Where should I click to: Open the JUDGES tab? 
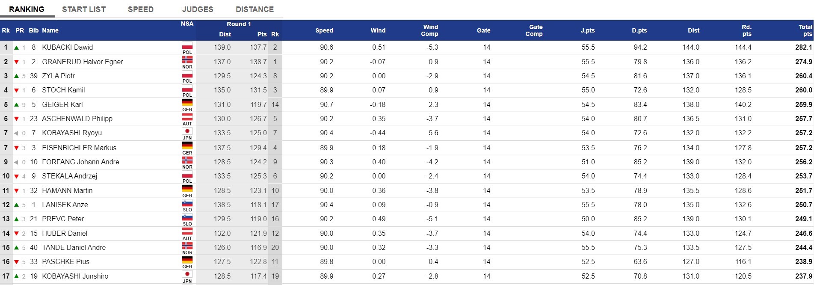pos(198,9)
